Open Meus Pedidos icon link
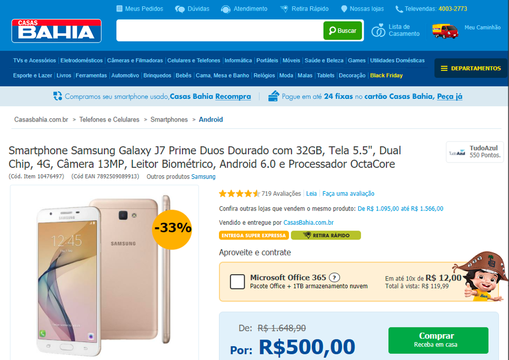509x360 pixels. [x=119, y=9]
